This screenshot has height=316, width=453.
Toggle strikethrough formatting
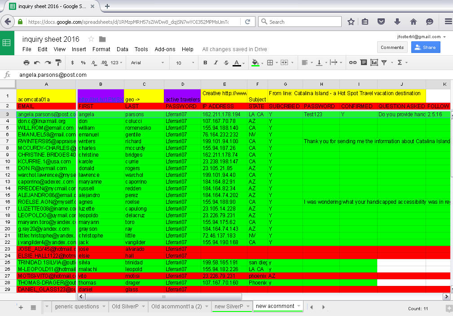[x=226, y=63]
